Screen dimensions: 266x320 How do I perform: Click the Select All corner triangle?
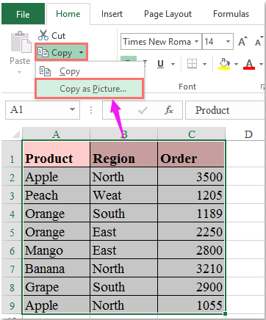pyautogui.click(x=15, y=134)
